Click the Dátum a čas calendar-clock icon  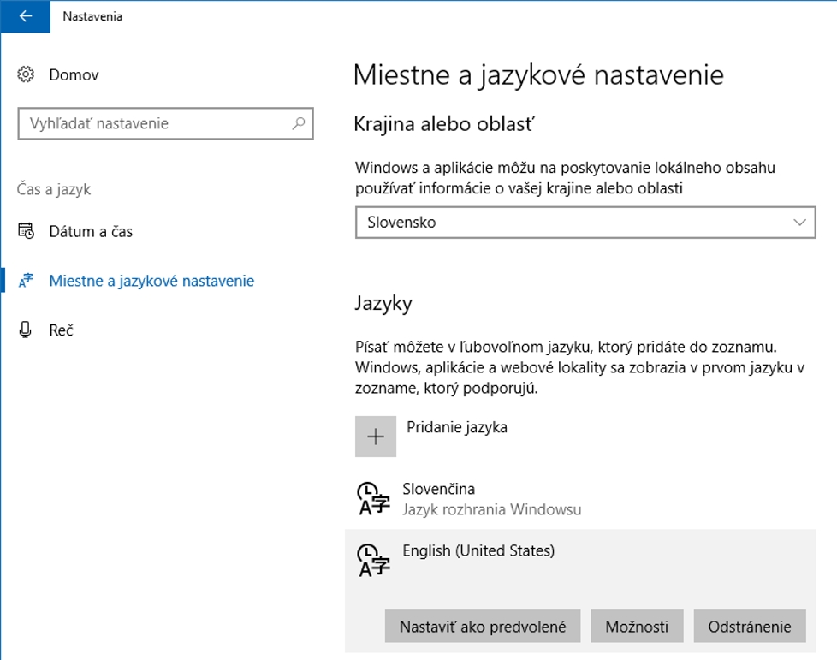26,231
